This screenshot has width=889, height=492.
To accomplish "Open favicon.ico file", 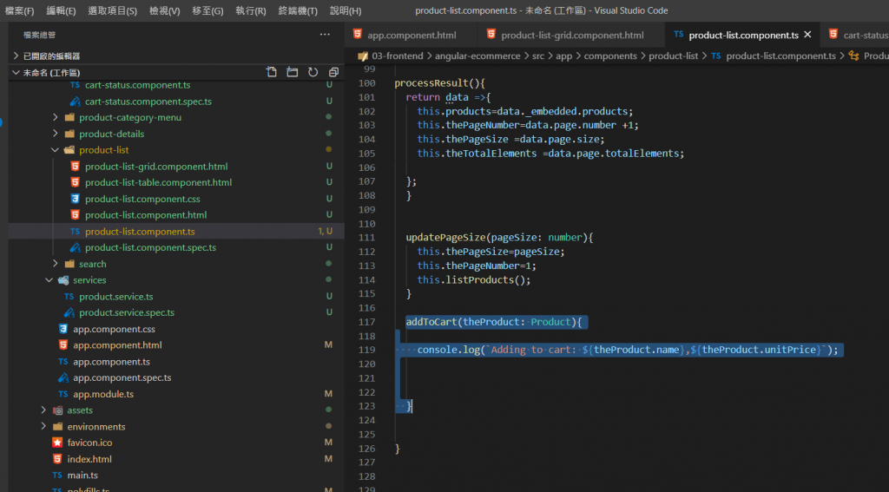I will tap(89, 443).
